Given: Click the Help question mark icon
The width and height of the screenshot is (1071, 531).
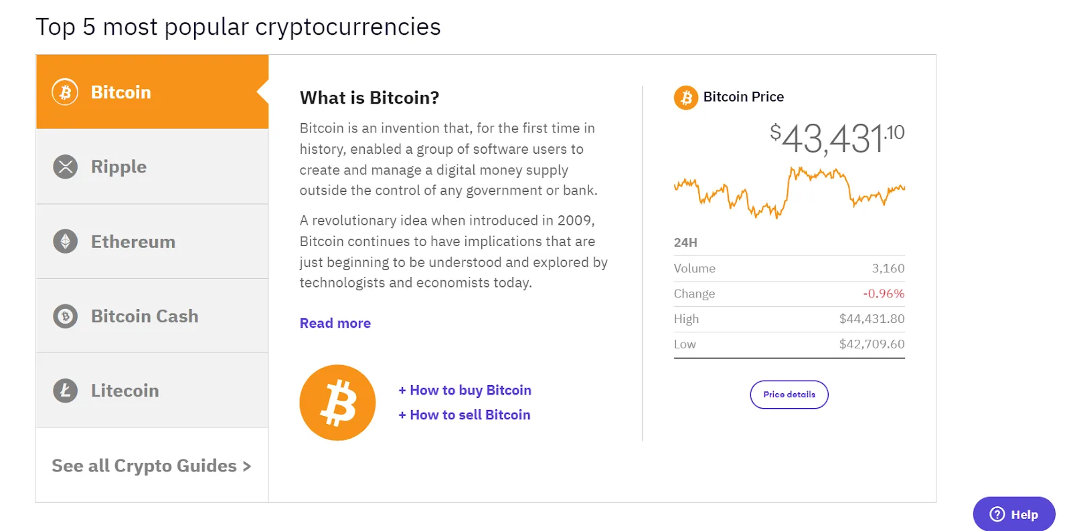Looking at the screenshot, I should [997, 514].
